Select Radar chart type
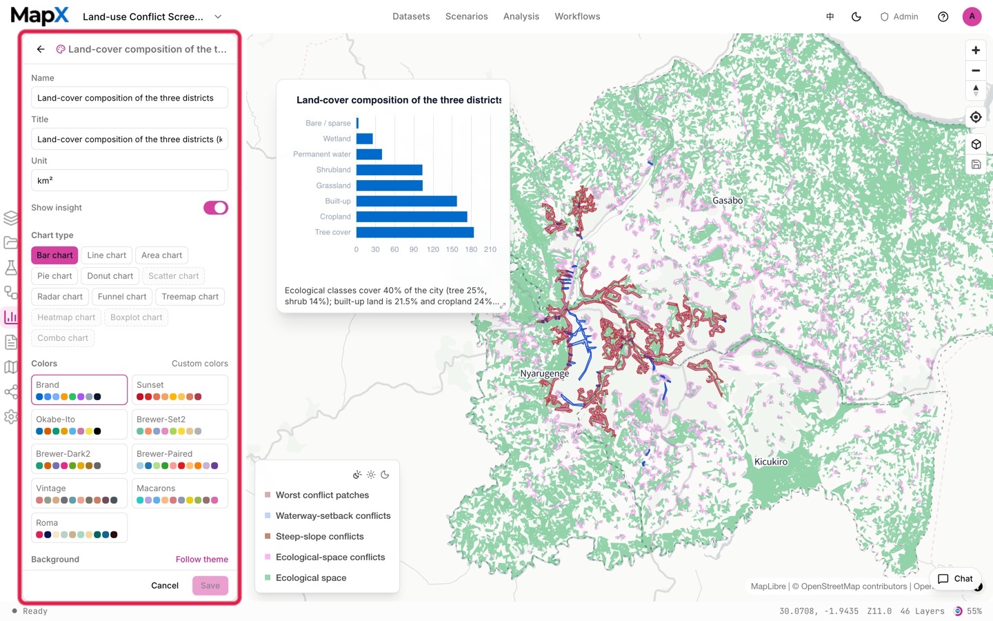 (x=60, y=297)
